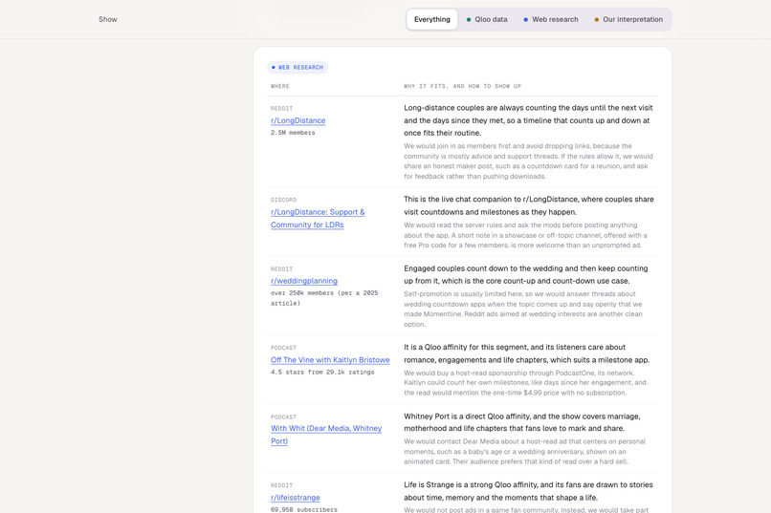Click 'Long-distance couples are always counting' paragraph
The height and width of the screenshot is (513, 771).
click(528, 120)
